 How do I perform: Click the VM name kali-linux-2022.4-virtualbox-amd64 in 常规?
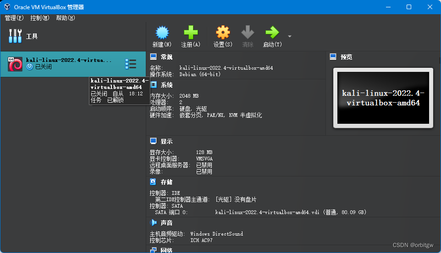click(x=226, y=68)
